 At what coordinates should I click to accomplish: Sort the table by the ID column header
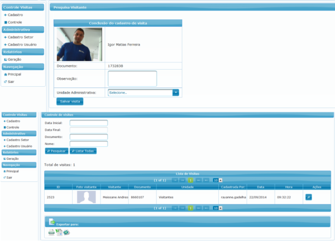[58, 187]
